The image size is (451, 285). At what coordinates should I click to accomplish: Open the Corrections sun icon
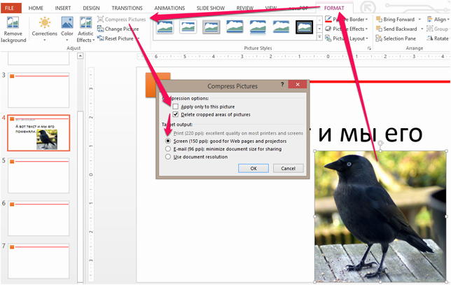coord(45,22)
